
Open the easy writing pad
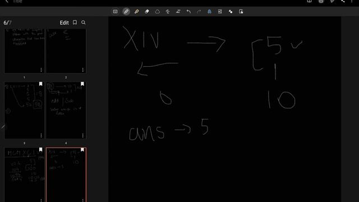[220, 11]
